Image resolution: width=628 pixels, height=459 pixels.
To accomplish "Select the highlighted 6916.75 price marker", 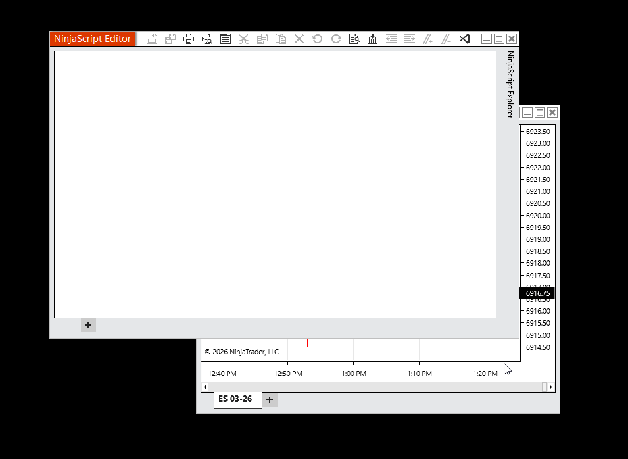I will coord(539,293).
